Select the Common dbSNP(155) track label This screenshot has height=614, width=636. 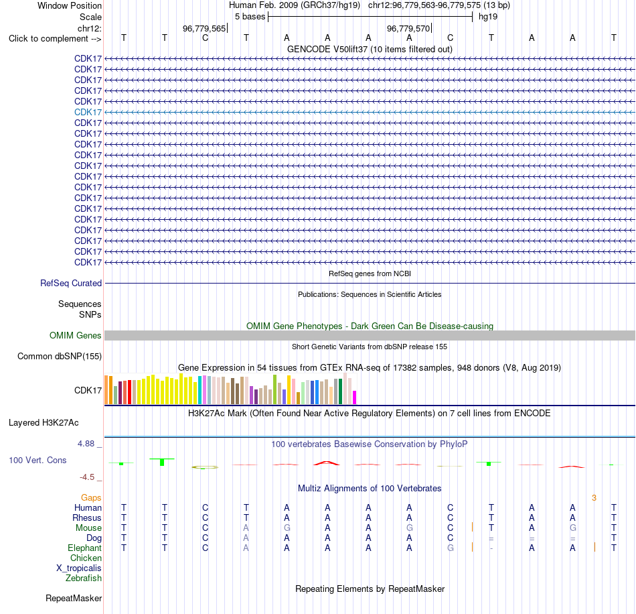60,356
